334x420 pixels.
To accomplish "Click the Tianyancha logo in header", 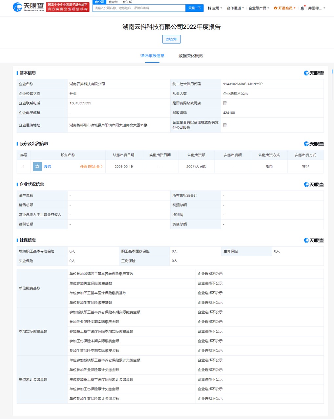I will point(28,7).
